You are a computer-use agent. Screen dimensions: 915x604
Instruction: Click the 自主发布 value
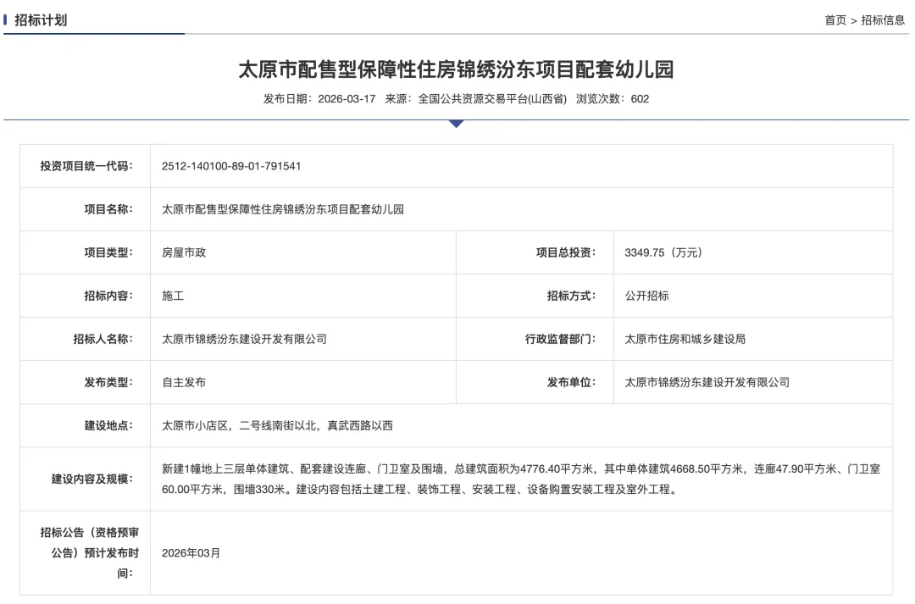(x=184, y=382)
